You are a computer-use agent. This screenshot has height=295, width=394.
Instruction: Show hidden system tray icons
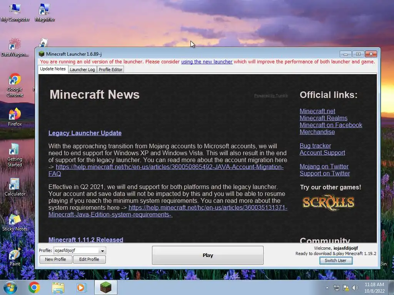click(x=327, y=288)
